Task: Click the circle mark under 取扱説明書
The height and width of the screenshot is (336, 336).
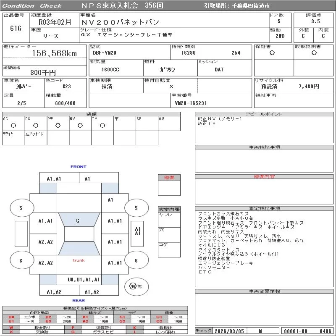Action: pos(314,53)
